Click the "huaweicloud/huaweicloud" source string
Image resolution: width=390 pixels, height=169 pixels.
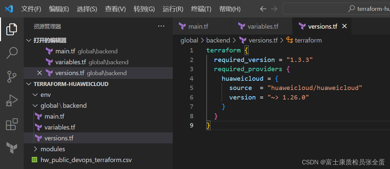[315, 88]
